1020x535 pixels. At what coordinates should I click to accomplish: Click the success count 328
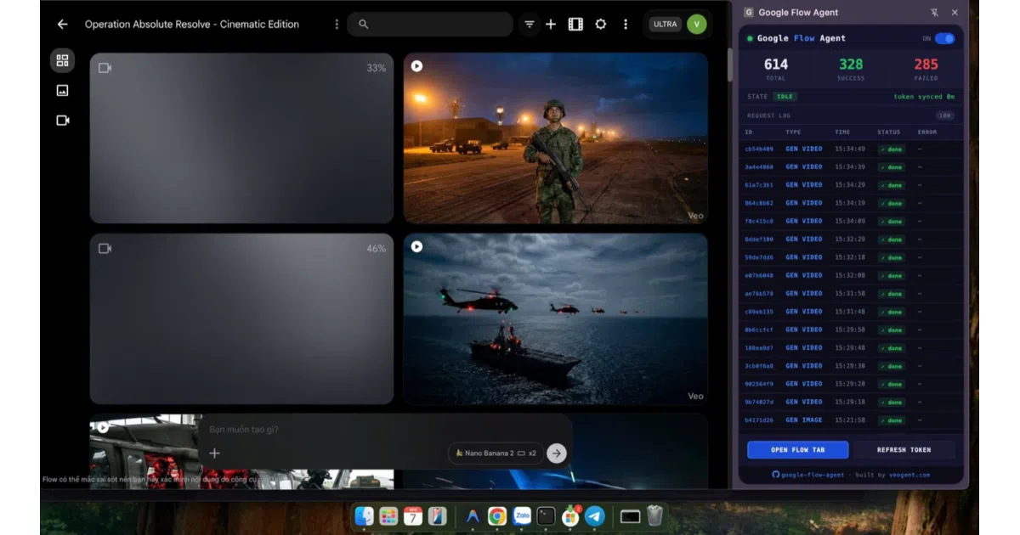(851, 65)
